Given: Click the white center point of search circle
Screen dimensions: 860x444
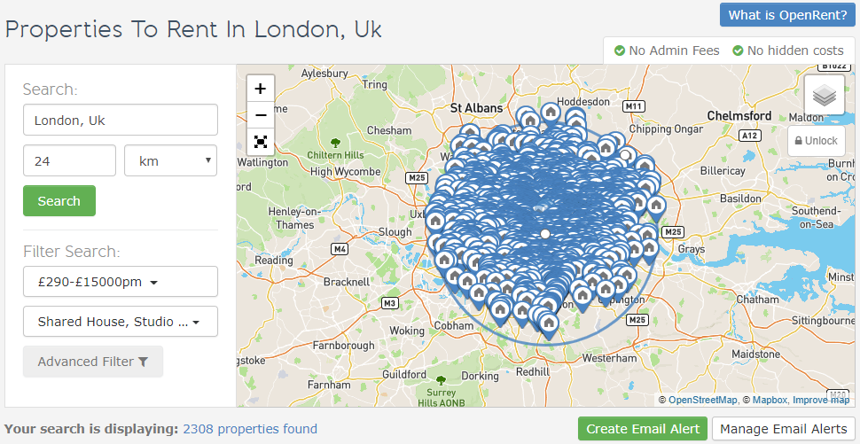Looking at the screenshot, I should [544, 234].
